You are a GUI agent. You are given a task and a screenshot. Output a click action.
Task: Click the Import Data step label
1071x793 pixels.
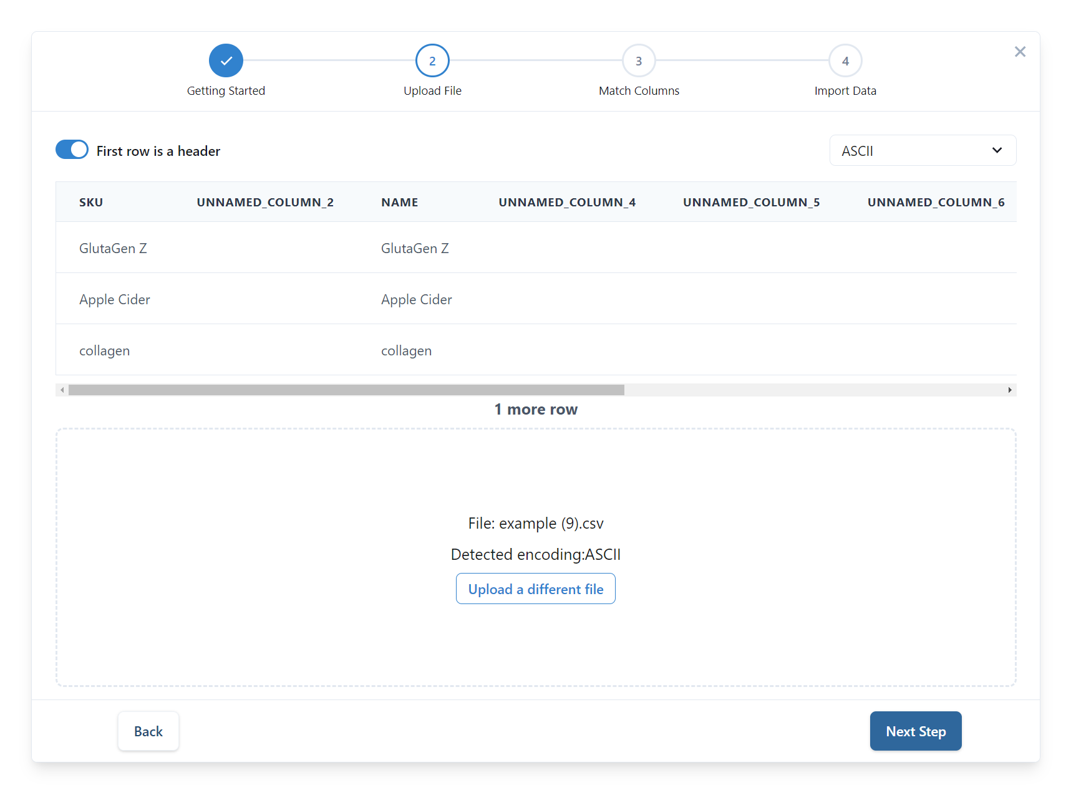[845, 90]
